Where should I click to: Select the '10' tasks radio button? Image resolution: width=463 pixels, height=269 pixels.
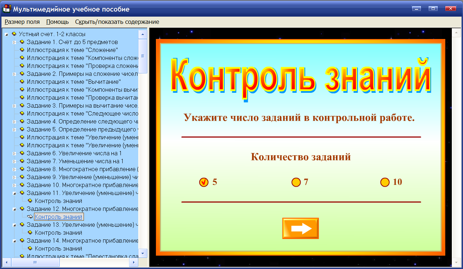[x=385, y=182]
